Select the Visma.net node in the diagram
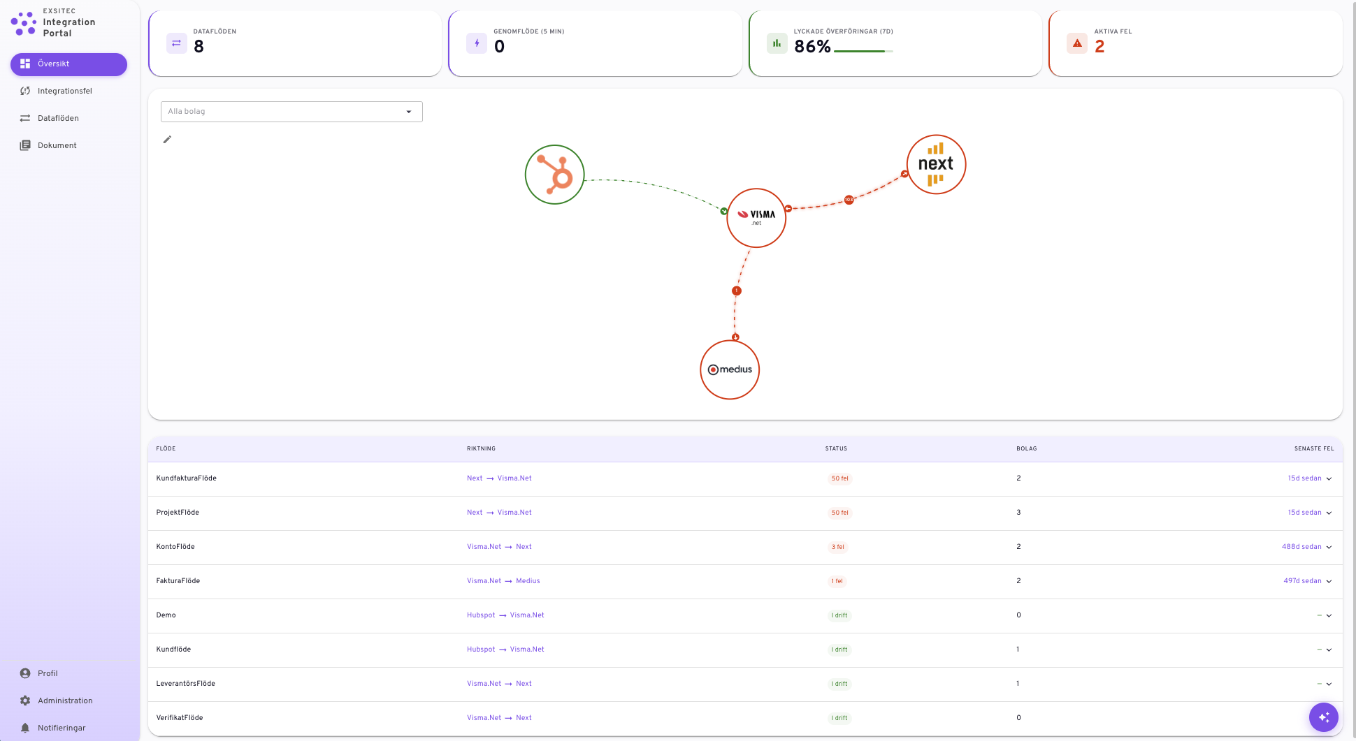Screen dimensions: 1356x741 756,218
